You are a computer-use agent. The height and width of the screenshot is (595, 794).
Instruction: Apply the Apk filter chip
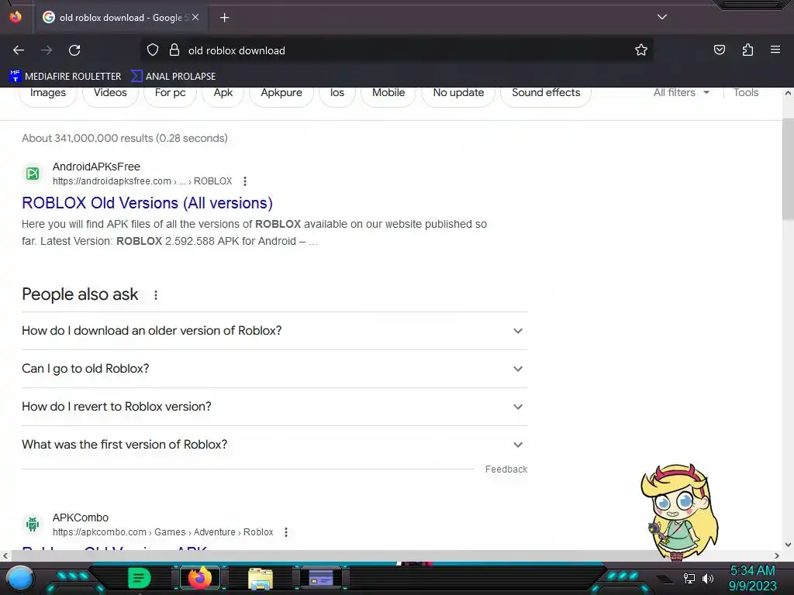223,93
